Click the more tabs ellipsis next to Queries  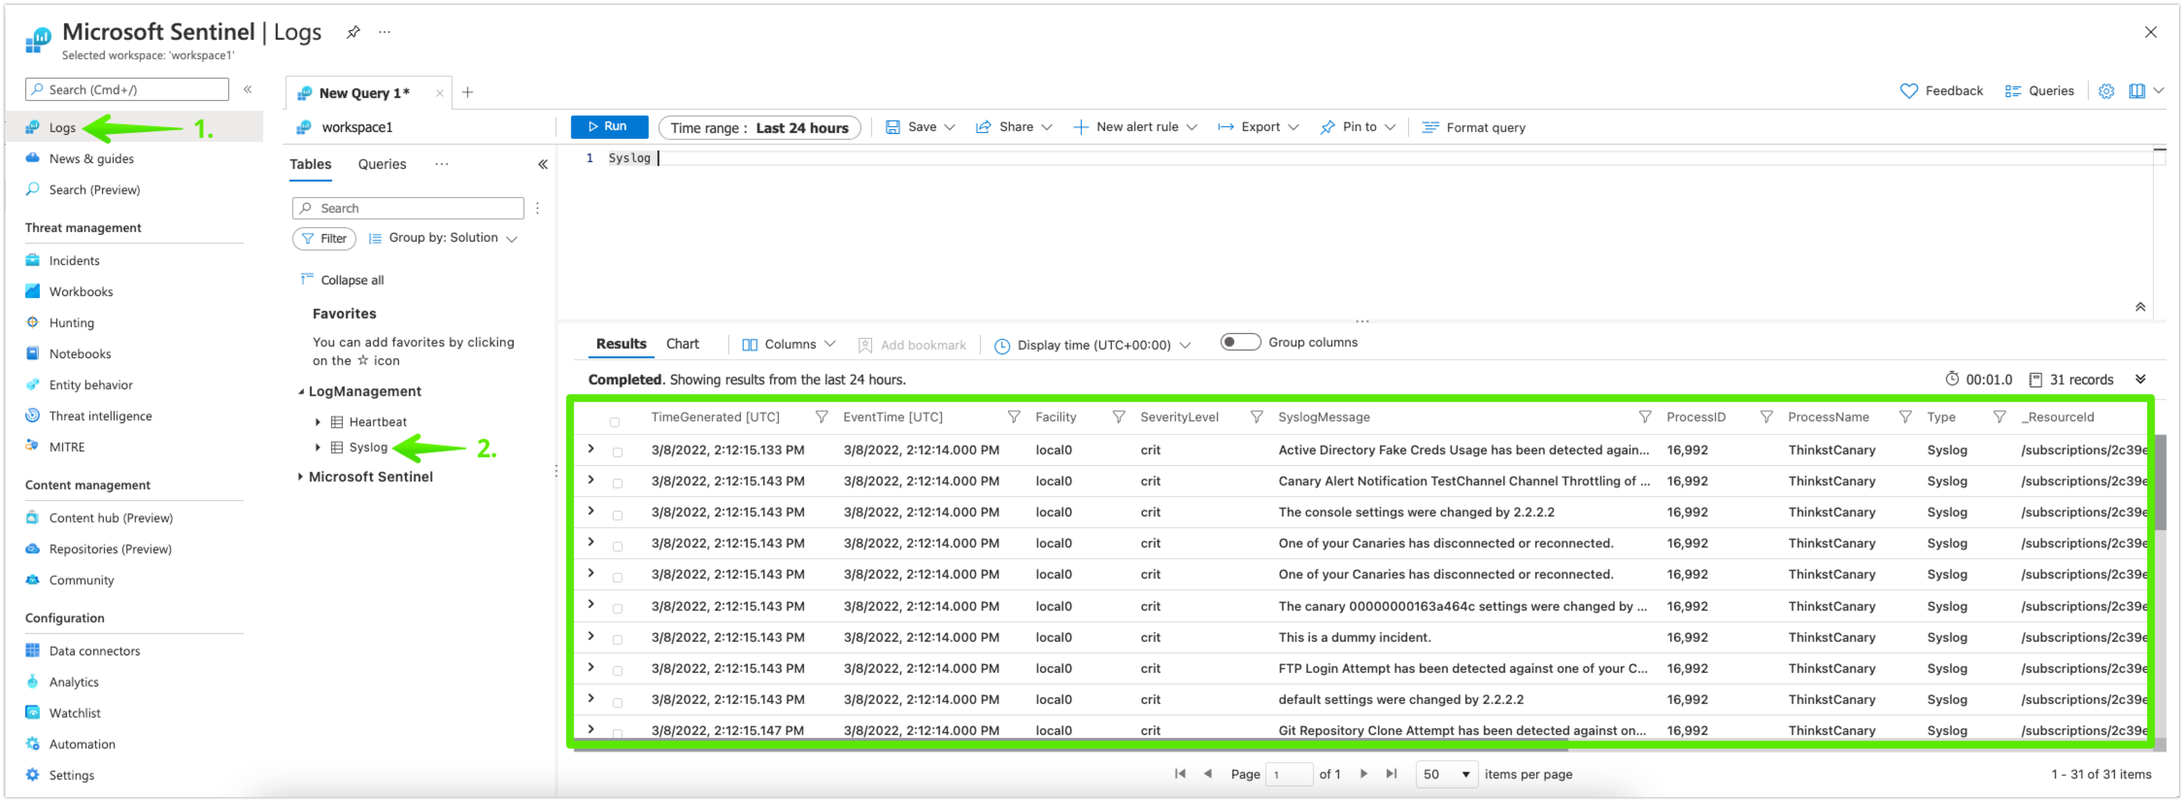pyautogui.click(x=442, y=165)
